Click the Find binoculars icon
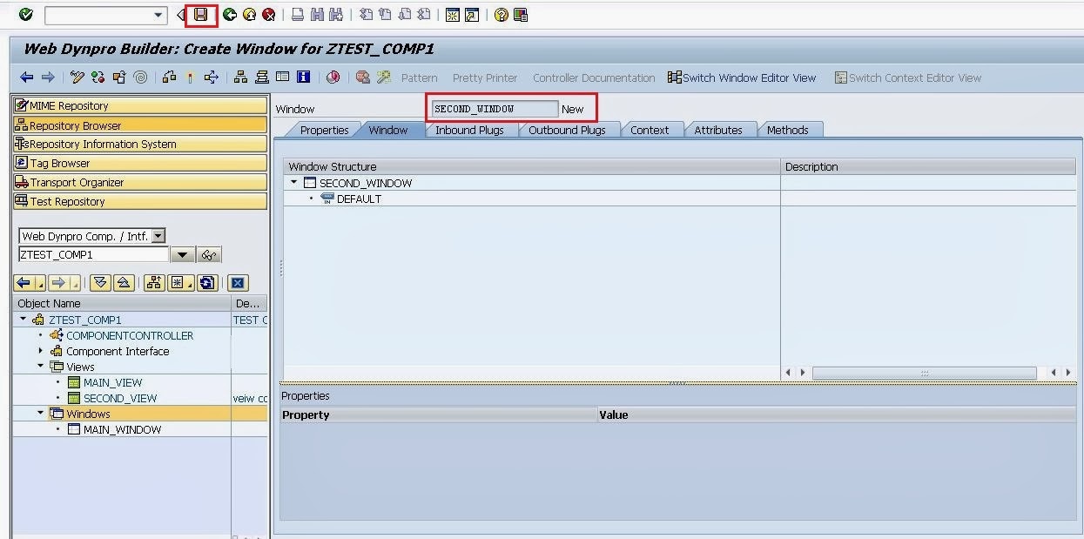Image resolution: width=1084 pixels, height=539 pixels. pyautogui.click(x=318, y=15)
